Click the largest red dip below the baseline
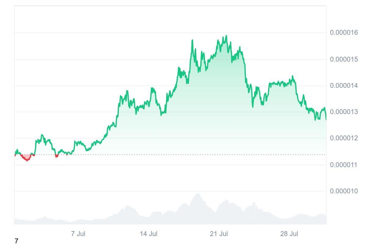The width and height of the screenshot is (366, 244). point(27,160)
